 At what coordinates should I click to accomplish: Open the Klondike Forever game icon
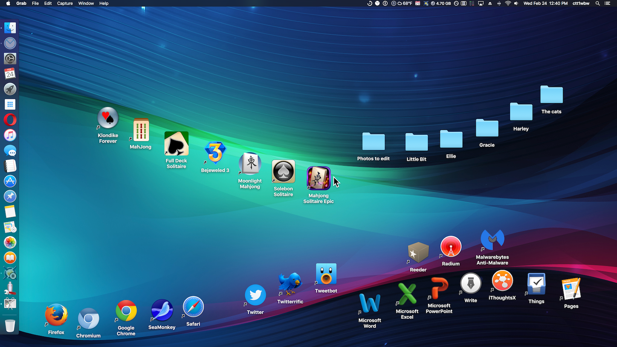click(108, 118)
